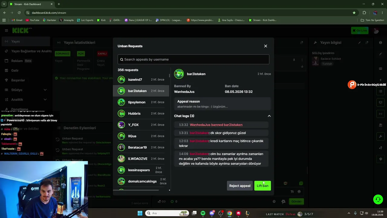Click the taskbar search box
Screen dimensions: 387x218
[x=167, y=213]
